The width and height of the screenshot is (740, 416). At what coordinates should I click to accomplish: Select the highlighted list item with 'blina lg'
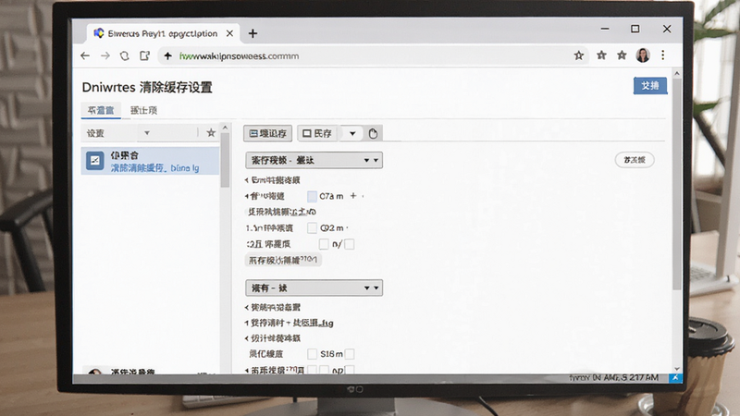pos(150,161)
